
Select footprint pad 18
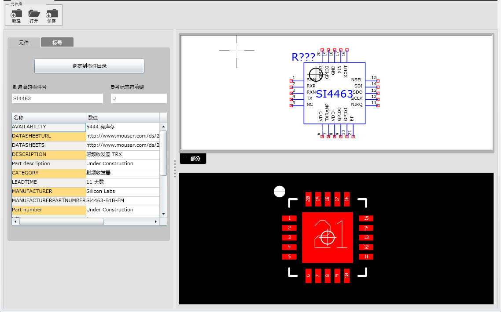click(328, 199)
